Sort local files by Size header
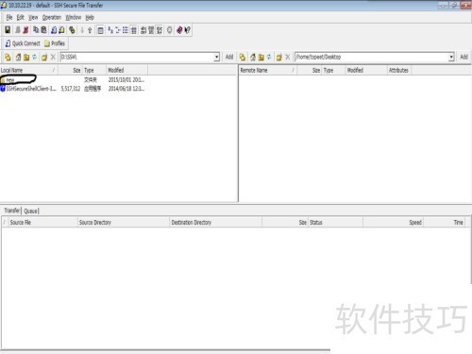The image size is (472, 354). 70,70
